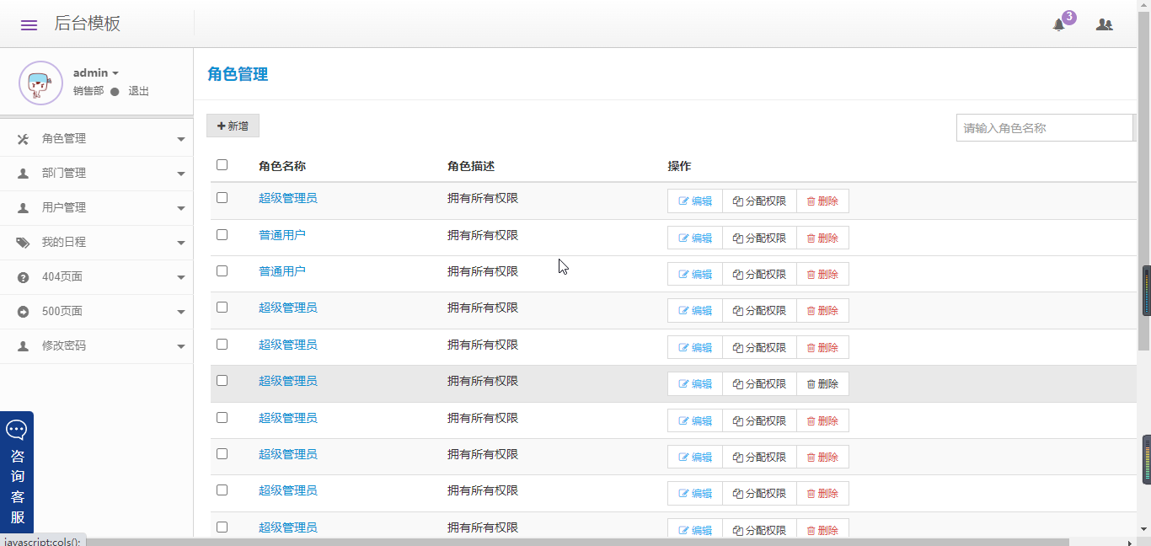Click the tag icon beside 我的日程
The width and height of the screenshot is (1151, 546).
[23, 243]
